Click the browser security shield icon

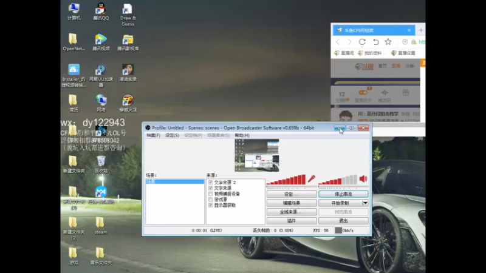tap(405, 42)
